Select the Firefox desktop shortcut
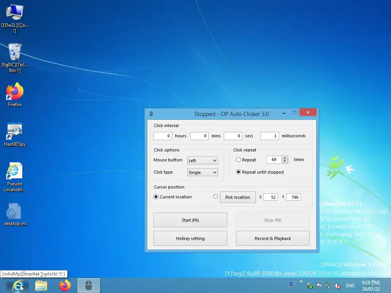Viewport: 391px width, 293px height. tap(15, 95)
